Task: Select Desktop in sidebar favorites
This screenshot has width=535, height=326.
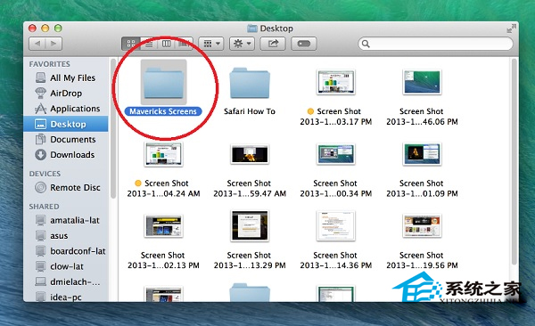Action: pos(66,124)
